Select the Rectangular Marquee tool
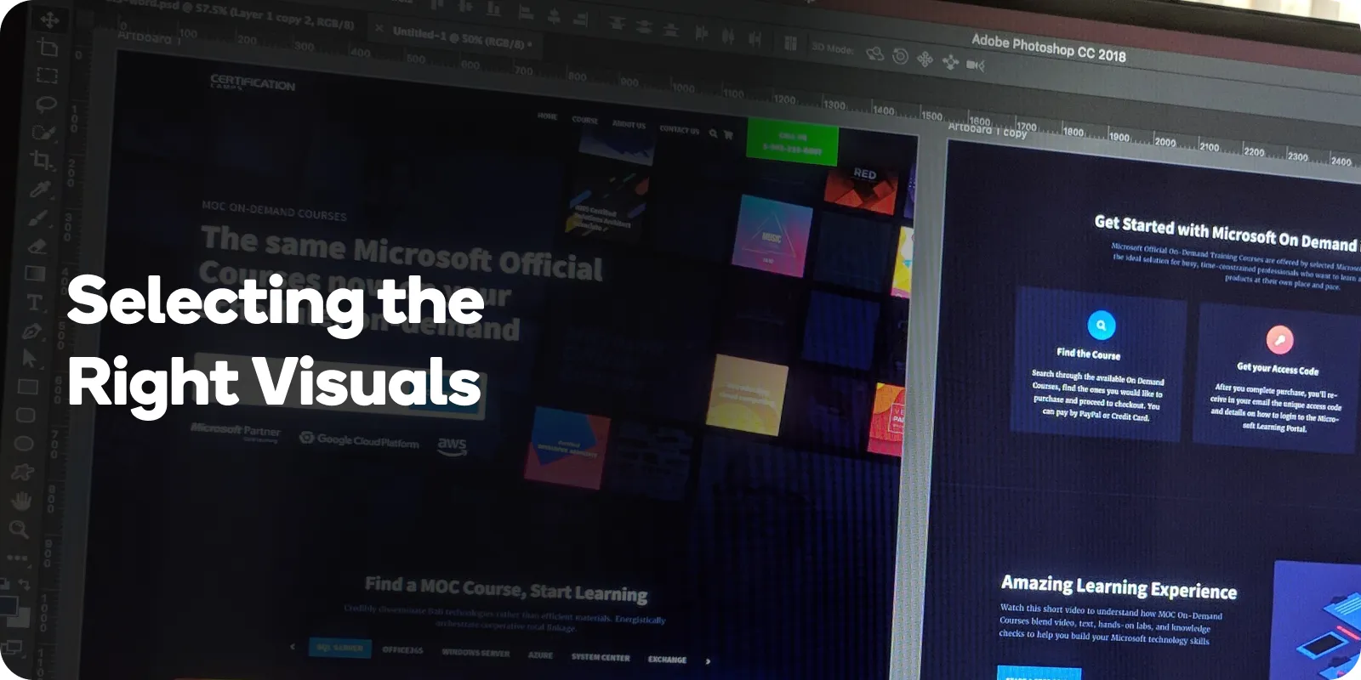The height and width of the screenshot is (680, 1361). tap(47, 76)
